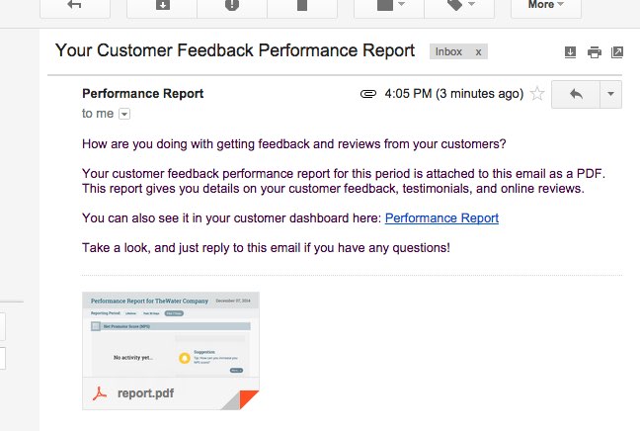
Task: Archive this email using the archive icon
Action: (x=162, y=6)
